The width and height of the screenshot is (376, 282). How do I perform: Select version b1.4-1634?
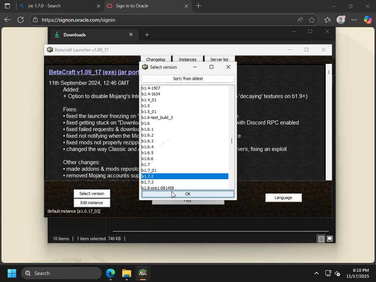(x=185, y=94)
